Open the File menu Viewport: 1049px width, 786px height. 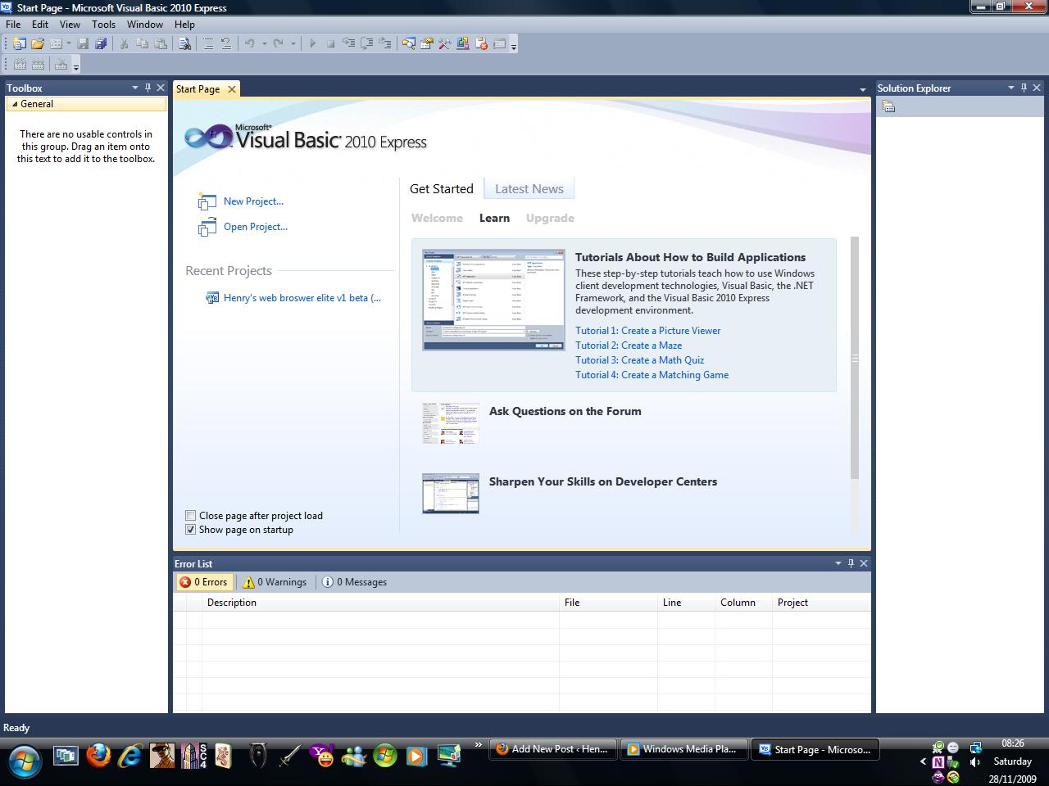pyautogui.click(x=13, y=25)
